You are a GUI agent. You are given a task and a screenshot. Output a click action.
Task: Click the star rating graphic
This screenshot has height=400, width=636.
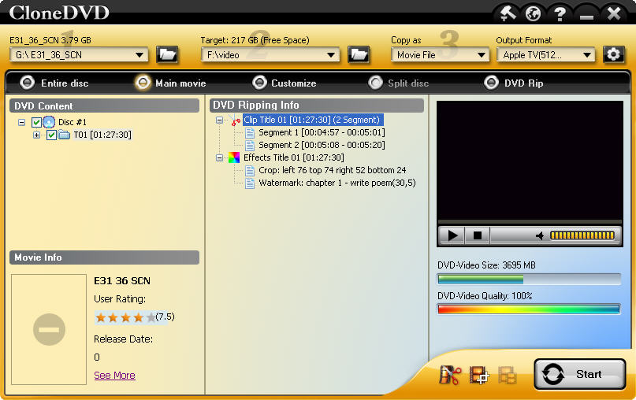coord(125,317)
